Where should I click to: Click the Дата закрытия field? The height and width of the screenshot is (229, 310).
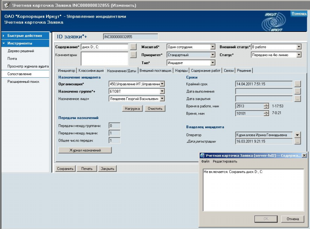click(264, 99)
